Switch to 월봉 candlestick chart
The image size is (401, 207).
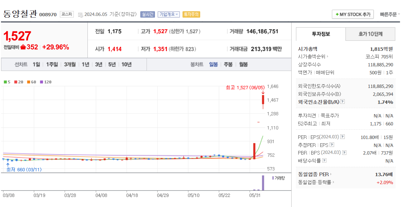pos(243,64)
